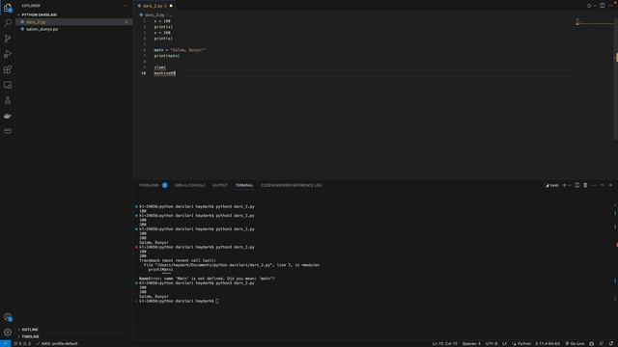Screen dimensions: 618x347
Task: Change file encoding via UTF-8
Action: pyautogui.click(x=492, y=343)
